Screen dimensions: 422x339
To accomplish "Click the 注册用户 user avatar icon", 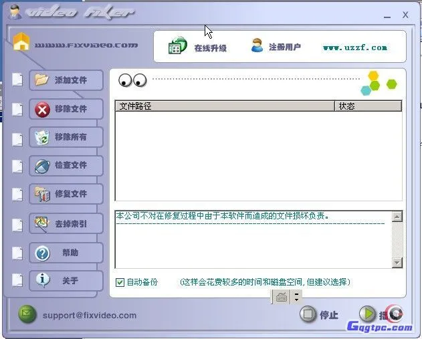I will pos(257,45).
